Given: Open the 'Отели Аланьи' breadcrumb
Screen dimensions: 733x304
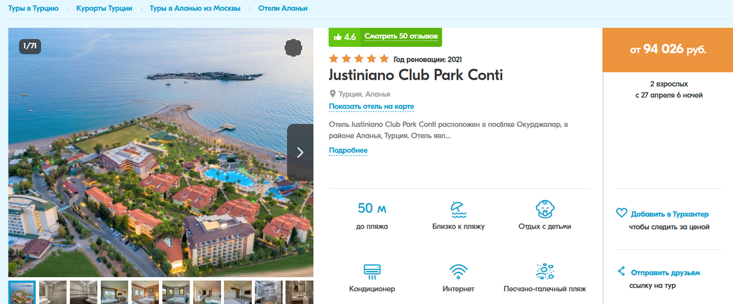Looking at the screenshot, I should [x=283, y=9].
